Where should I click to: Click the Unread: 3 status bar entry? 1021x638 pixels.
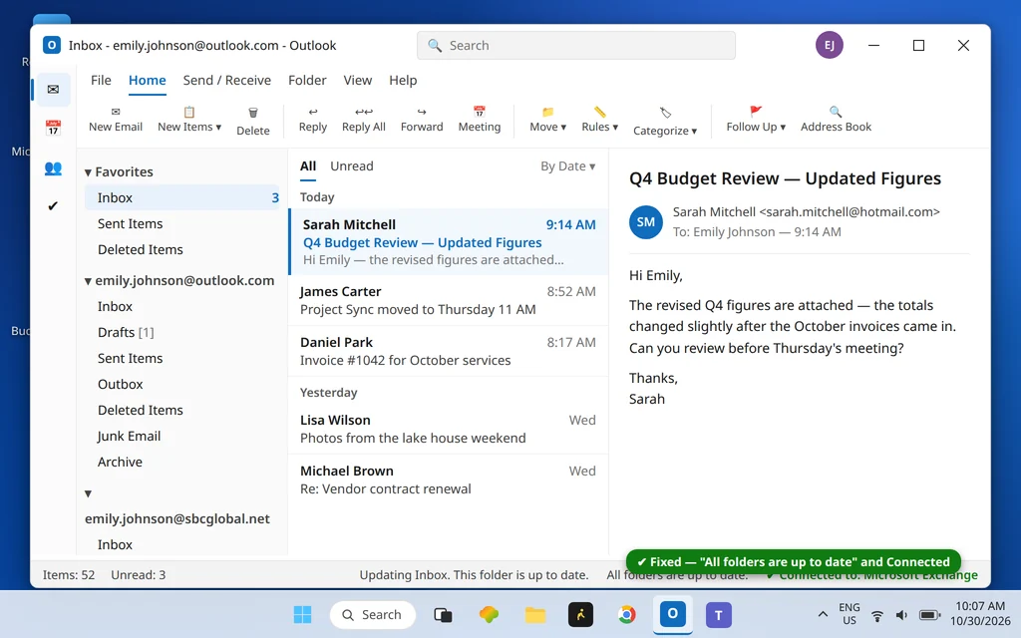pos(138,575)
